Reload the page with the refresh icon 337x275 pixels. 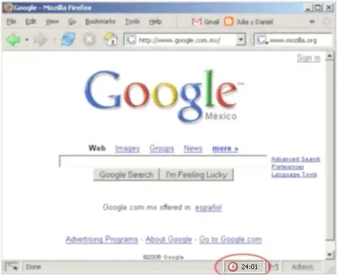tap(69, 39)
